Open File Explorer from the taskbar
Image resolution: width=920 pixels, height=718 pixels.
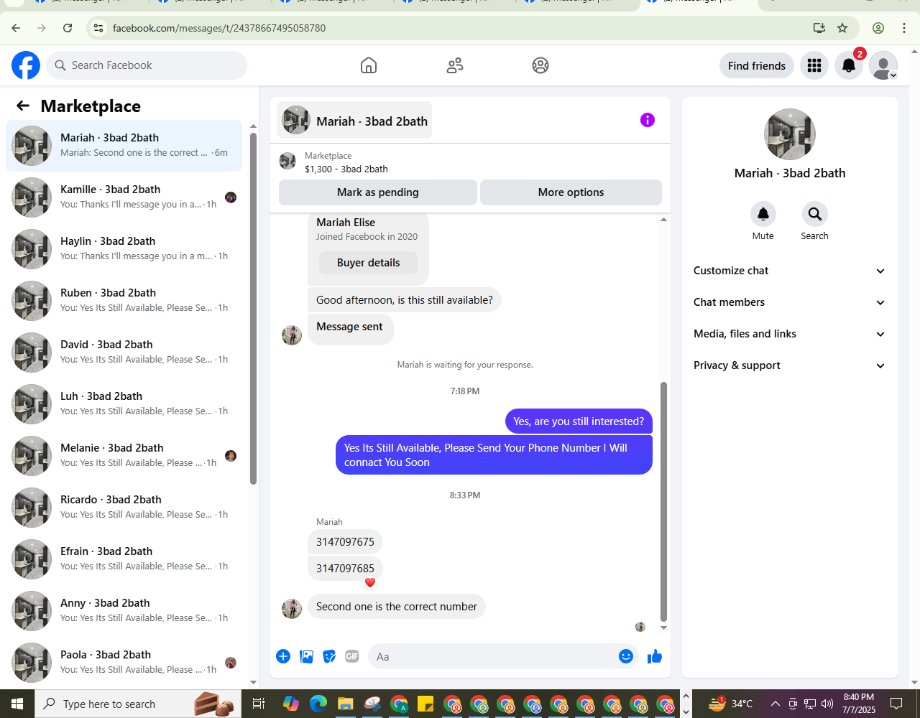coord(345,704)
